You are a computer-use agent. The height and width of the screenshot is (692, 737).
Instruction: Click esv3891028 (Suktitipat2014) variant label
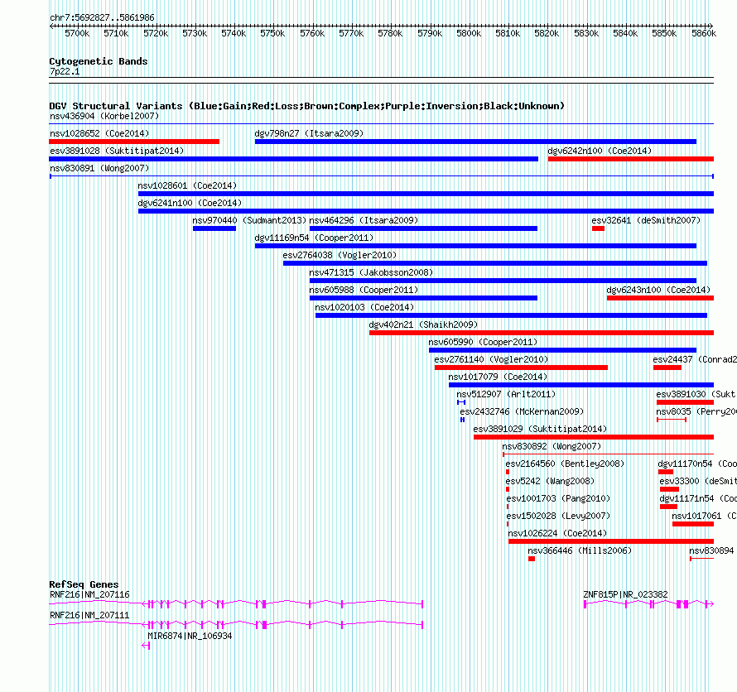[117, 151]
